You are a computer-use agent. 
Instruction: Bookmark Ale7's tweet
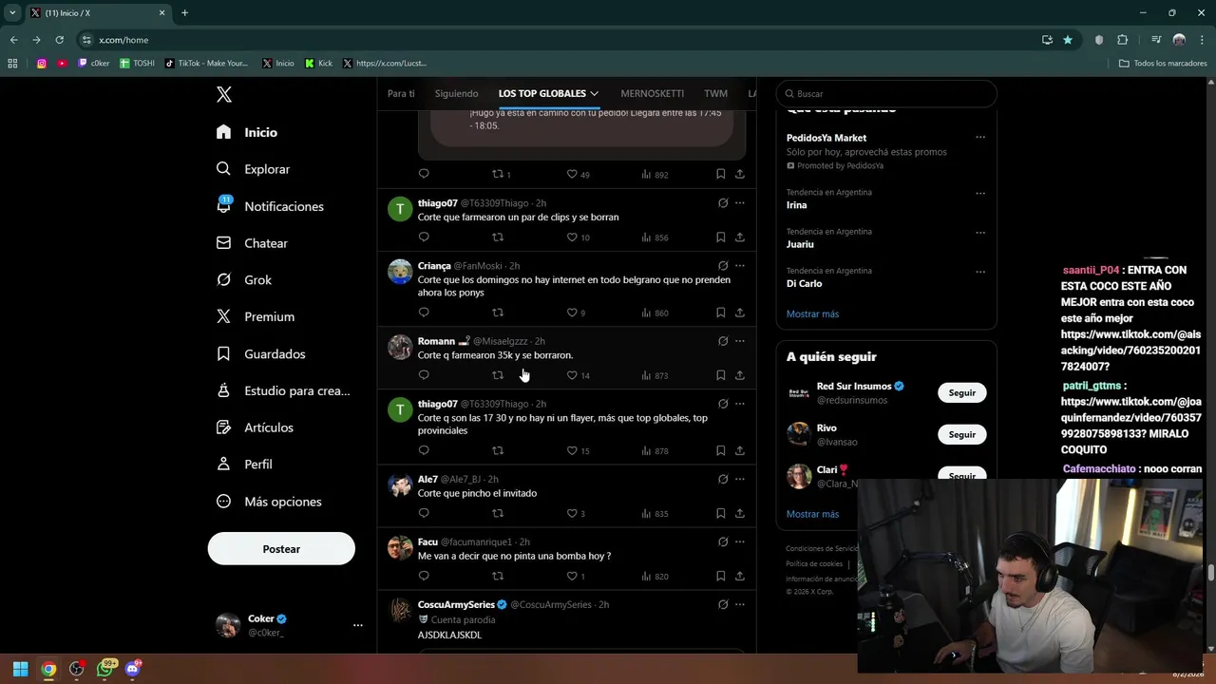click(x=720, y=513)
